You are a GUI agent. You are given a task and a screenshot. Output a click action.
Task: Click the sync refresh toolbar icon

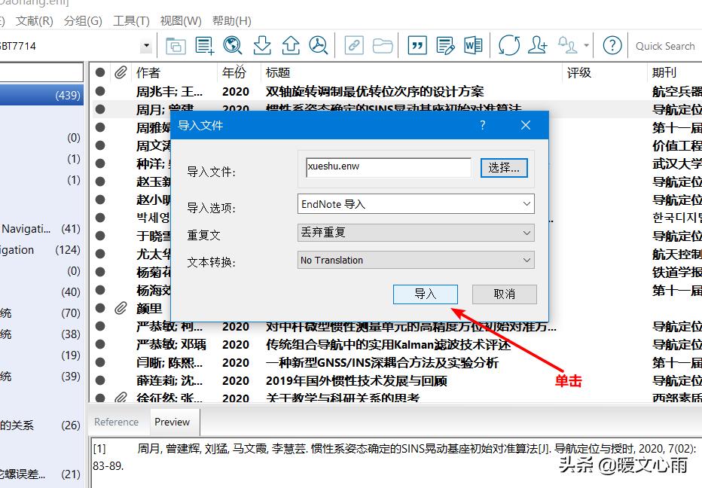(509, 45)
